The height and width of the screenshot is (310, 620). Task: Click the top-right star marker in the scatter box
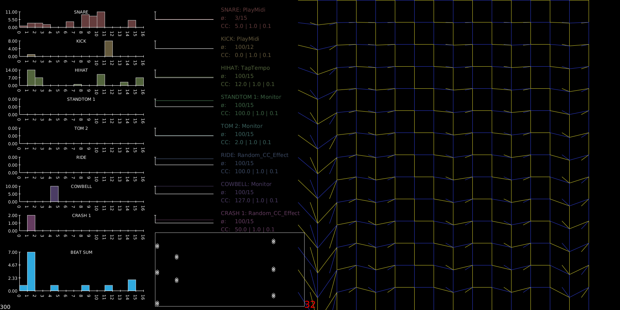point(274,241)
